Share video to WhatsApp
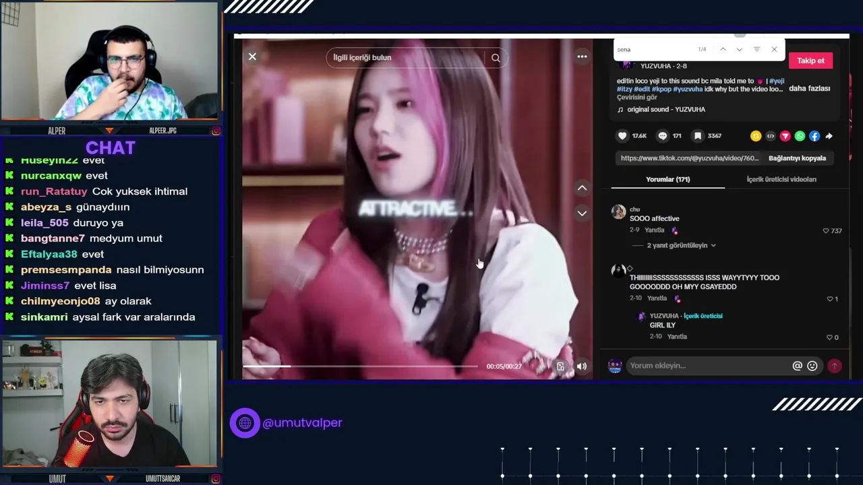Screen dimensions: 863x485 800,136
